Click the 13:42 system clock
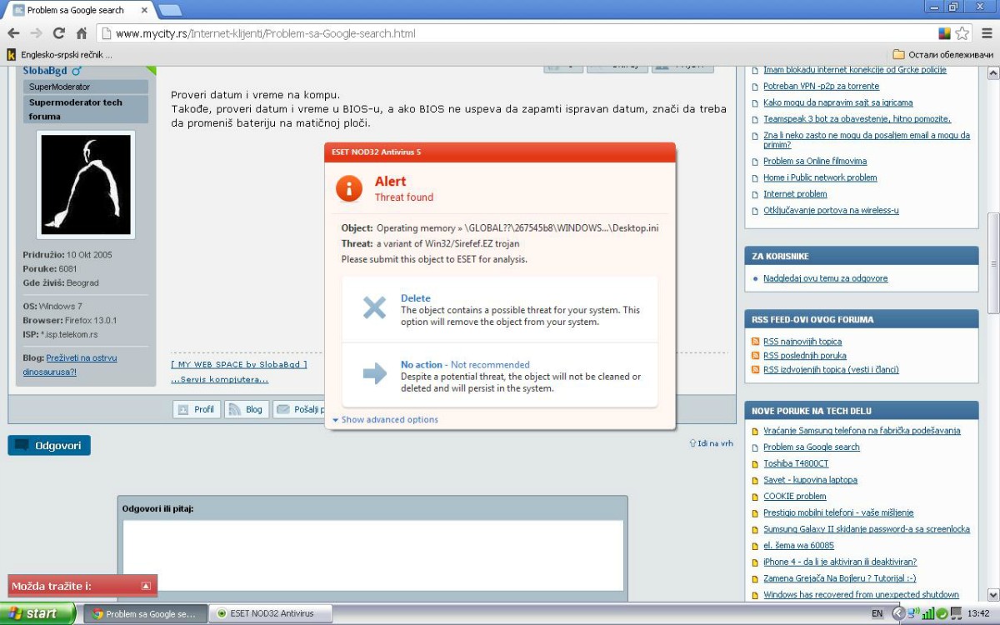This screenshot has width=1000, height=625. click(x=978, y=613)
